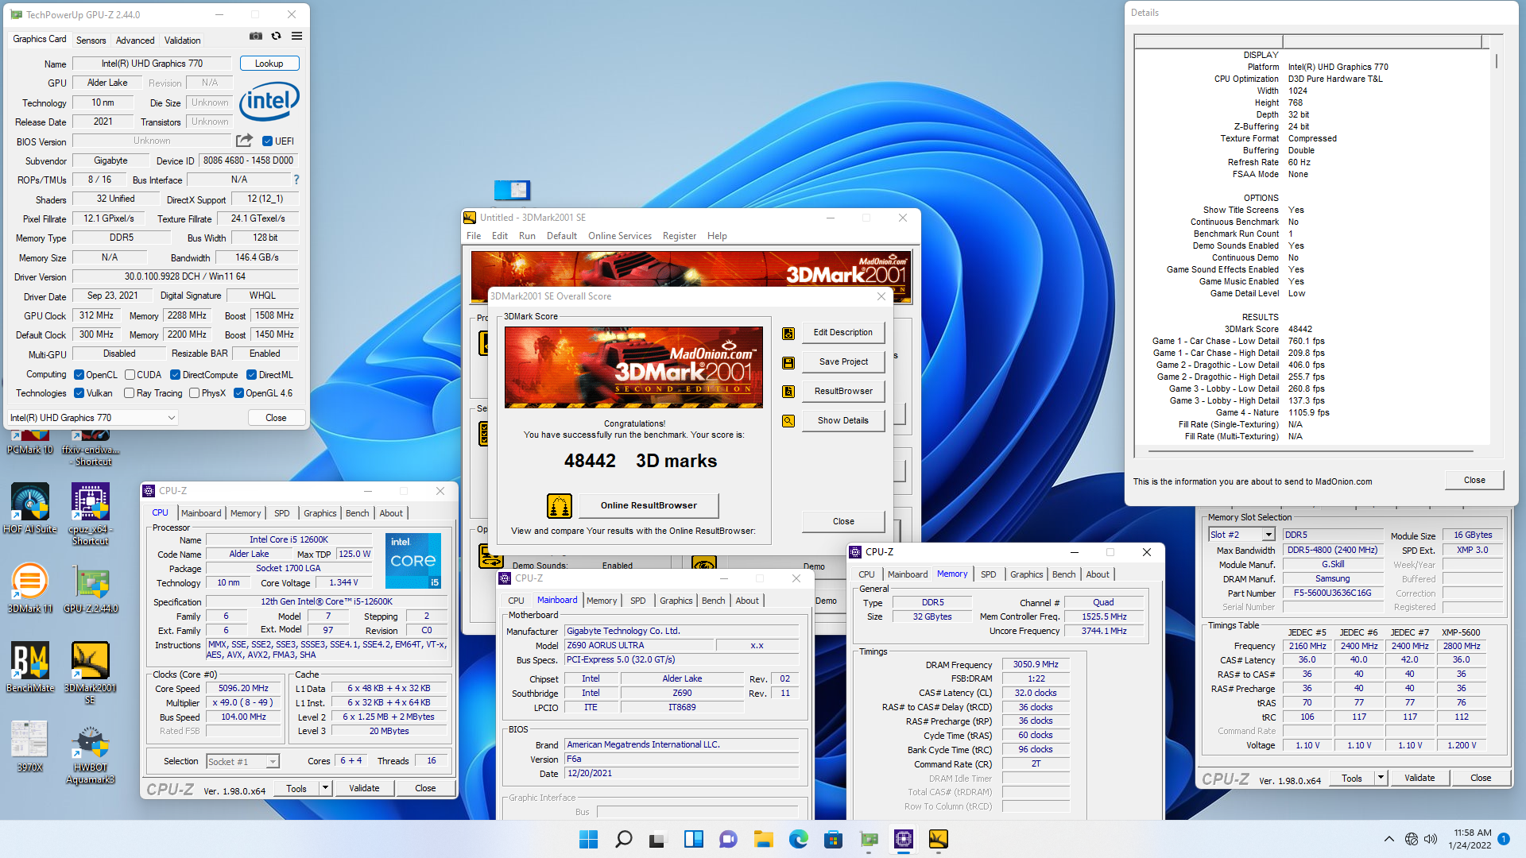The image size is (1526, 858).
Task: Open Microsoft Edge from the taskbar
Action: (798, 839)
